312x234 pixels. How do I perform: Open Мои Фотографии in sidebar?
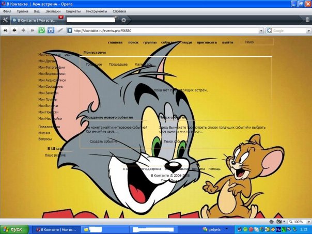coord(52,67)
